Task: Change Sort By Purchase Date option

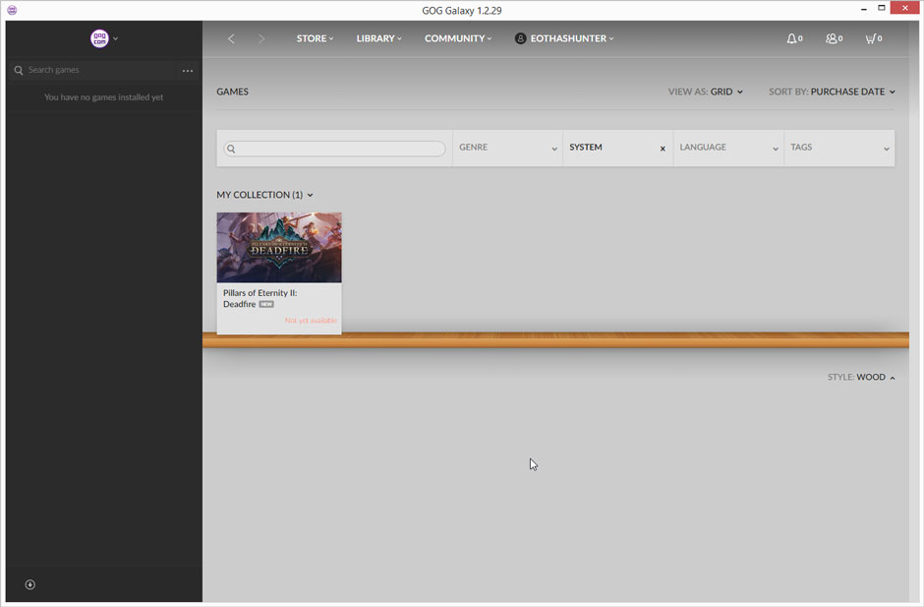Action: pos(851,91)
